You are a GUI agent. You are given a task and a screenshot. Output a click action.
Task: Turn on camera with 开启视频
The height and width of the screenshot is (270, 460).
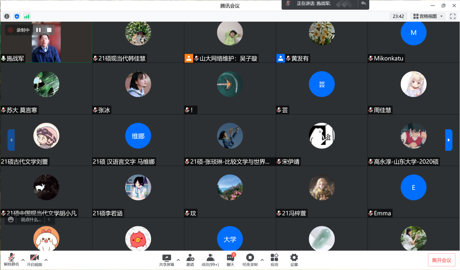(x=34, y=260)
